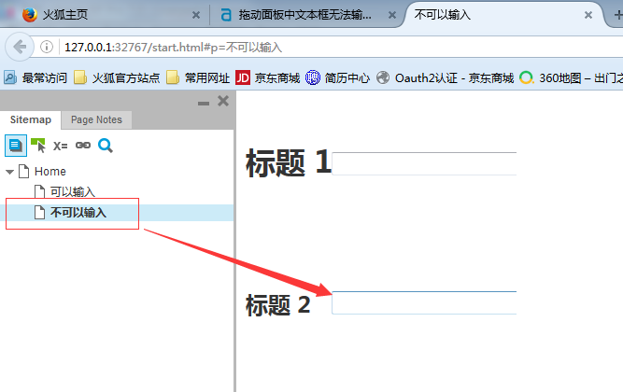
Task: Click the 标题 2 heading text
Action: 278,305
